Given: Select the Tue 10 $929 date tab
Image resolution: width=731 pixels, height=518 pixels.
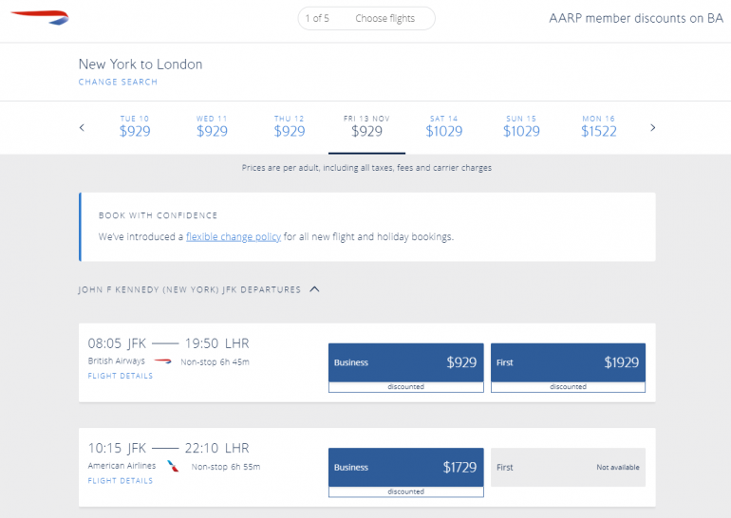Looking at the screenshot, I should click(135, 126).
